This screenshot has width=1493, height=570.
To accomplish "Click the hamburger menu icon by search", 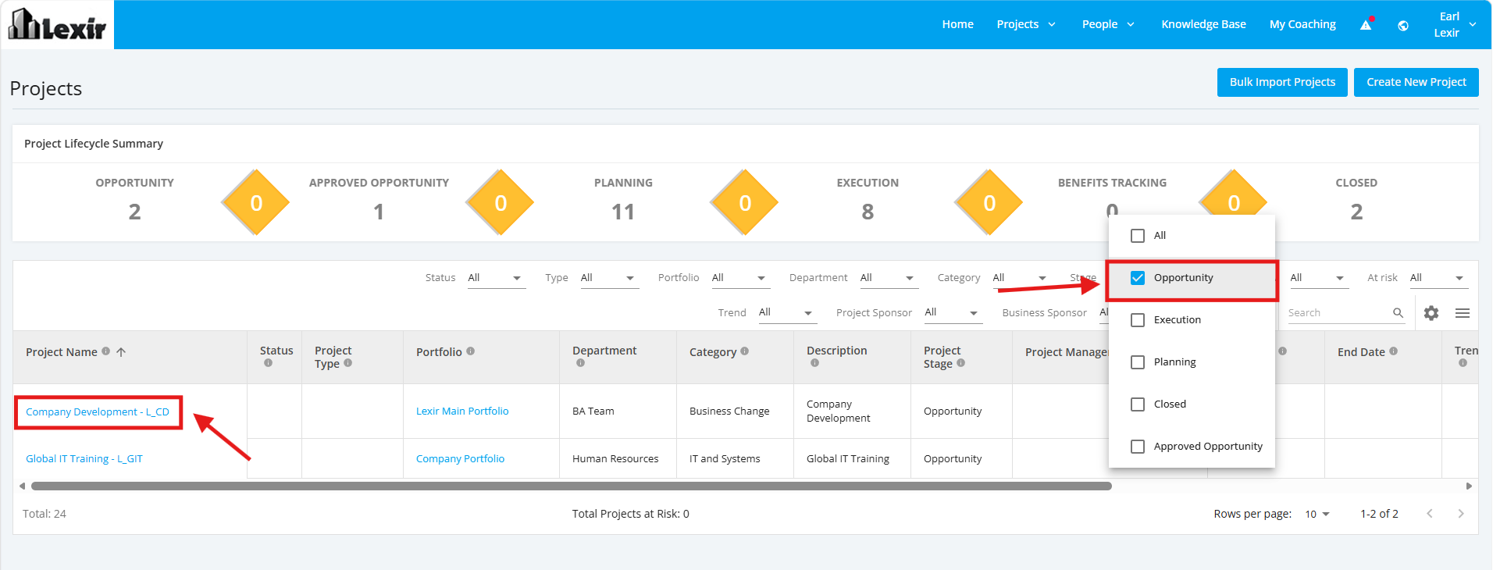I will pyautogui.click(x=1463, y=313).
